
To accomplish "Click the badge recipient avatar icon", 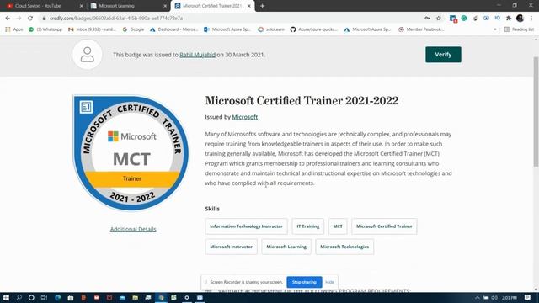I will [88, 55].
